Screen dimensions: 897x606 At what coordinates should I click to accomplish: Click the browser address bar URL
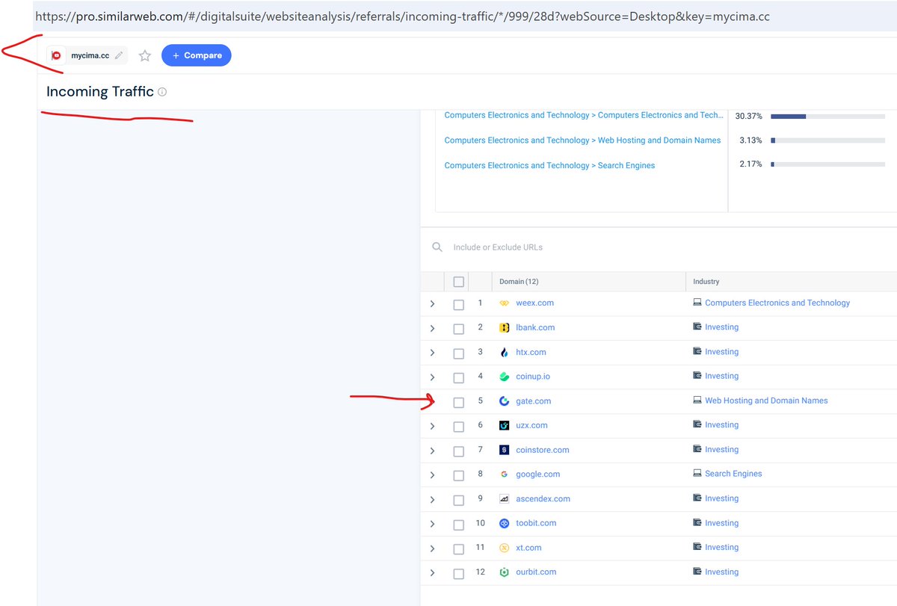(402, 16)
